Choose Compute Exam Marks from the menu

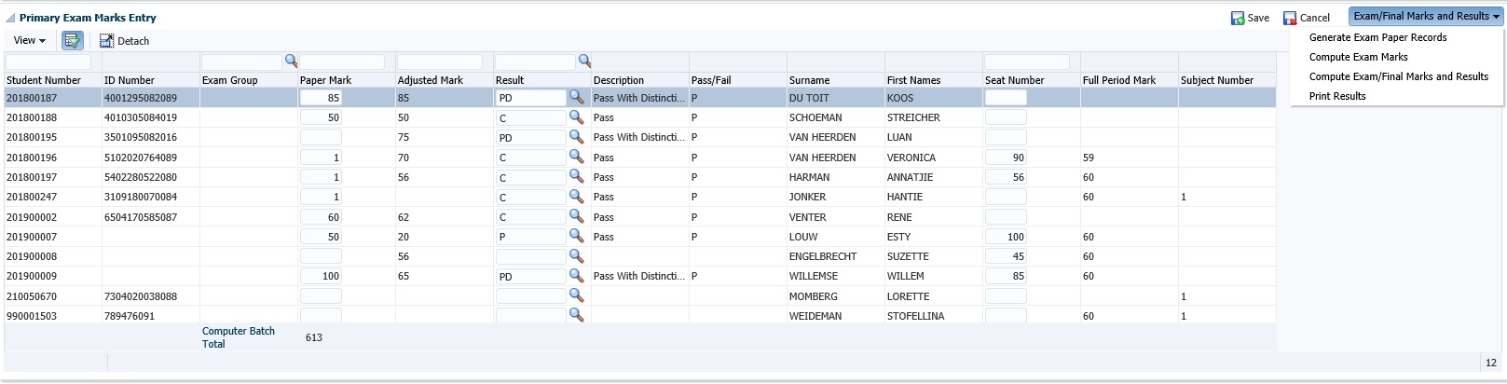point(1358,57)
